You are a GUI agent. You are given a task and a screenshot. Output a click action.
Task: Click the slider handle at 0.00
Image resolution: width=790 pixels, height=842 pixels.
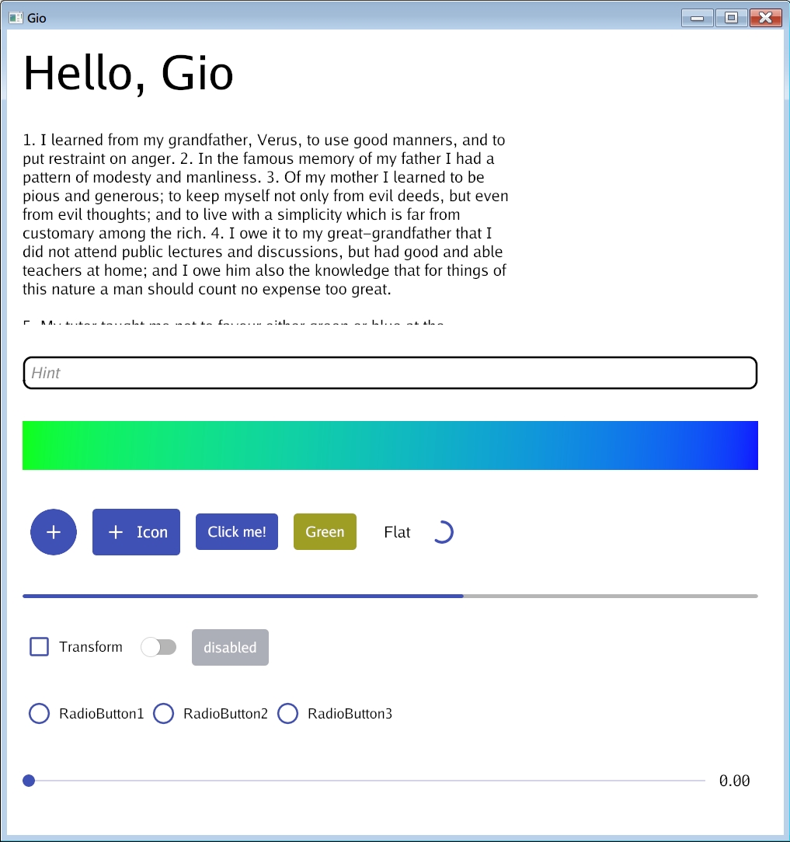29,781
